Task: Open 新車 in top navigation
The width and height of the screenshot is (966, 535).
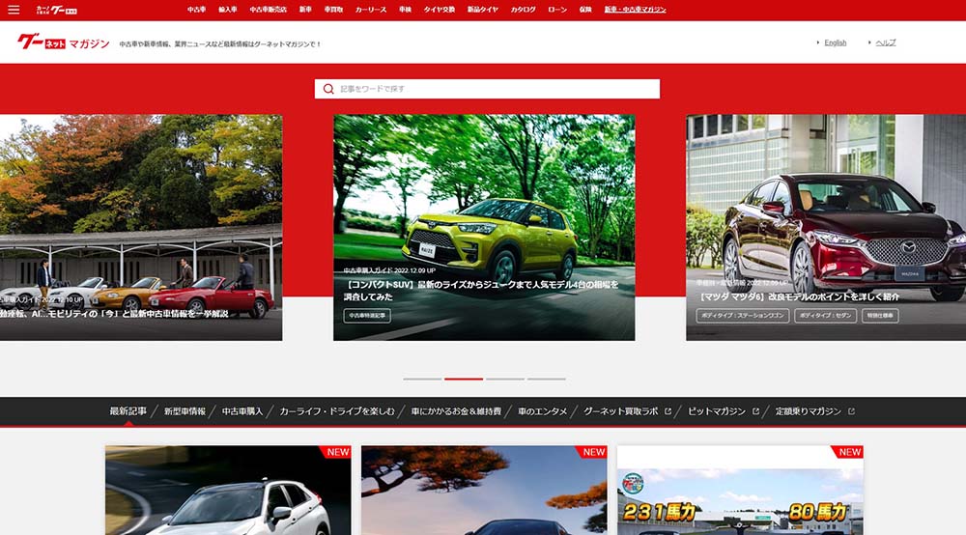Action: click(305, 10)
